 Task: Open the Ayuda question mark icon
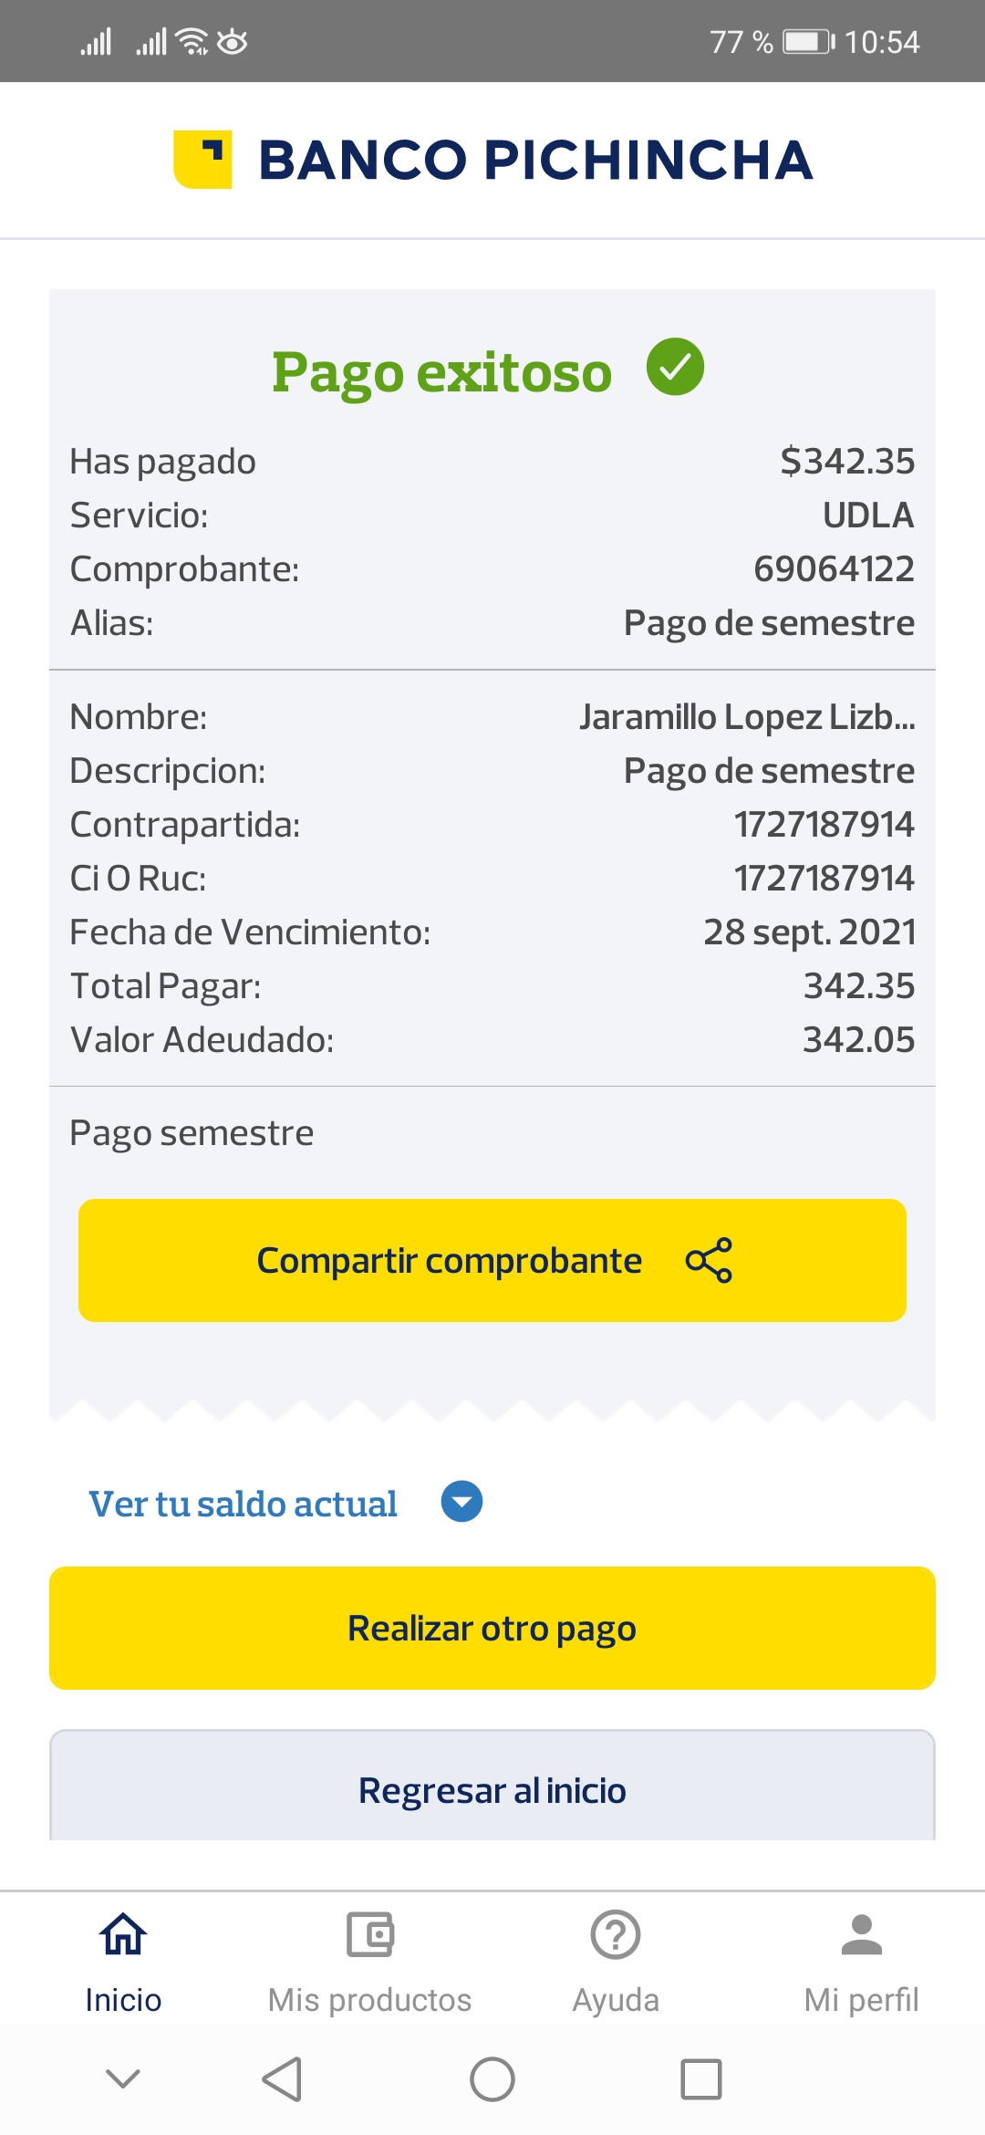(x=616, y=1934)
